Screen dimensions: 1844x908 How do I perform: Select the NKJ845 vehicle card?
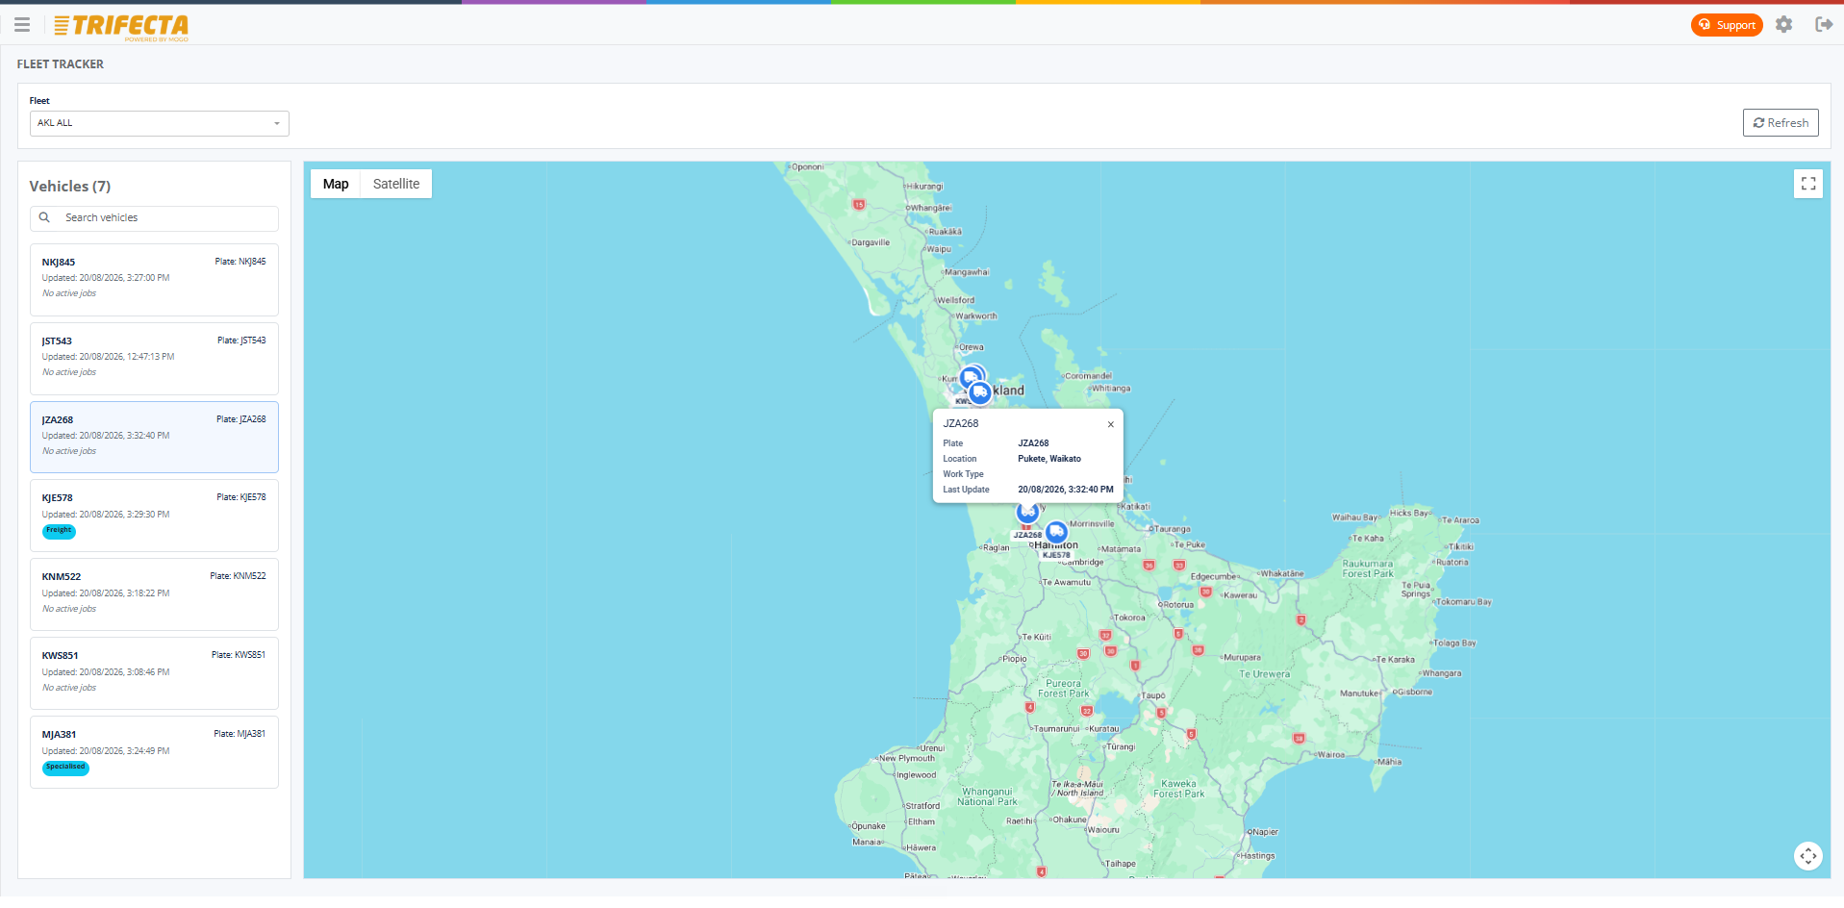click(x=154, y=280)
